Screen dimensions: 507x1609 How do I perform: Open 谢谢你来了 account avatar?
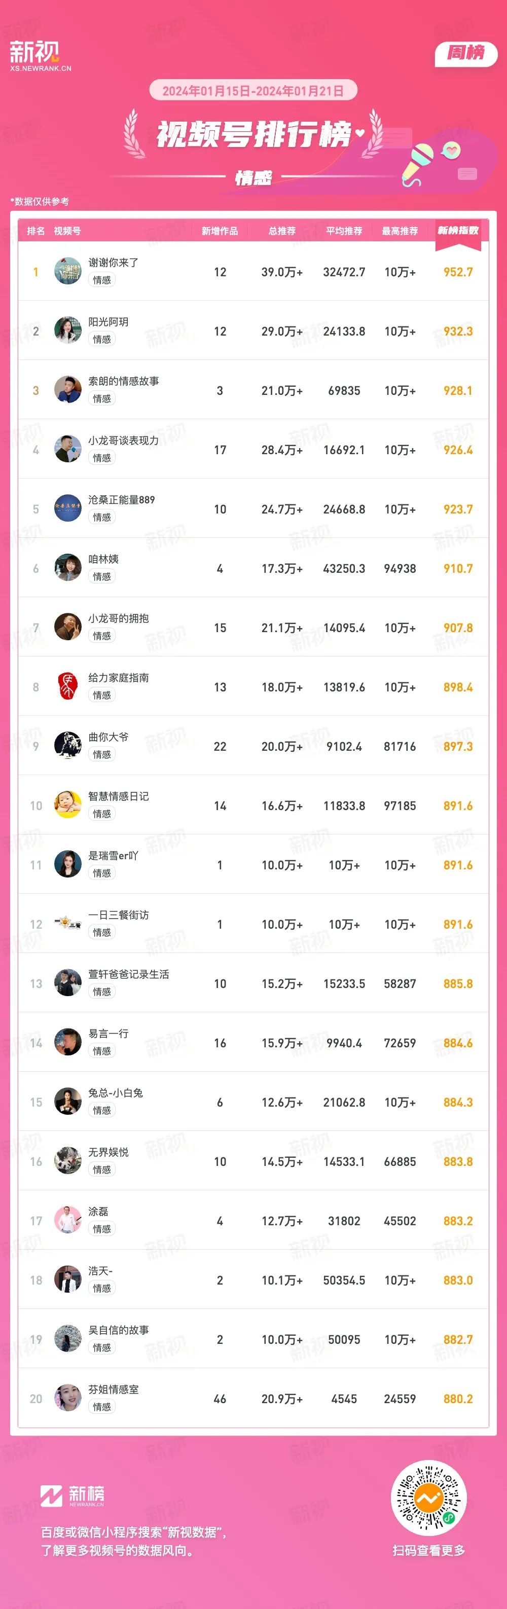[x=68, y=271]
